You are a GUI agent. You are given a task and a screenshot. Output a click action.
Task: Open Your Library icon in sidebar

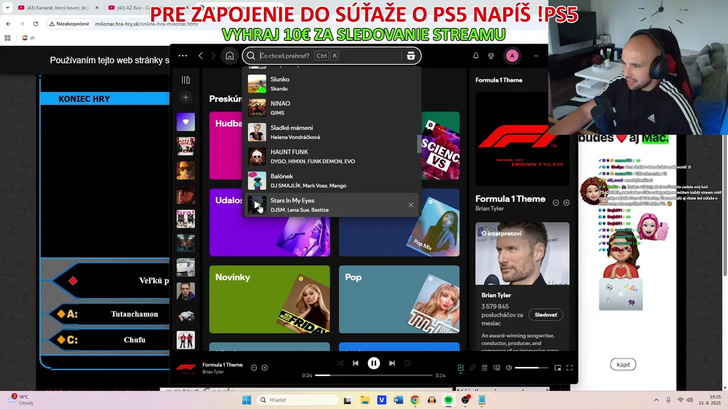pos(185,80)
